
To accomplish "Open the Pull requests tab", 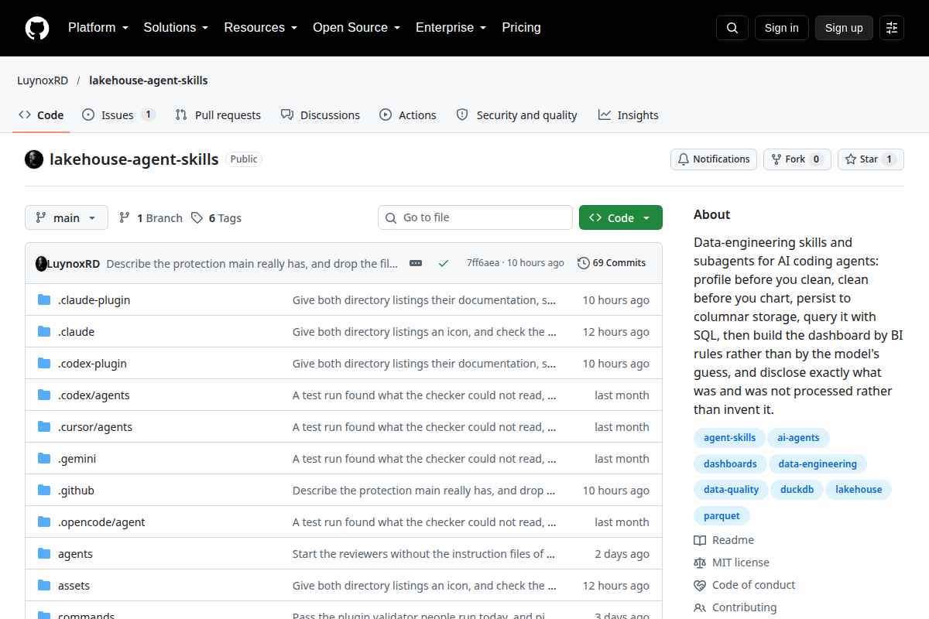I will point(218,115).
